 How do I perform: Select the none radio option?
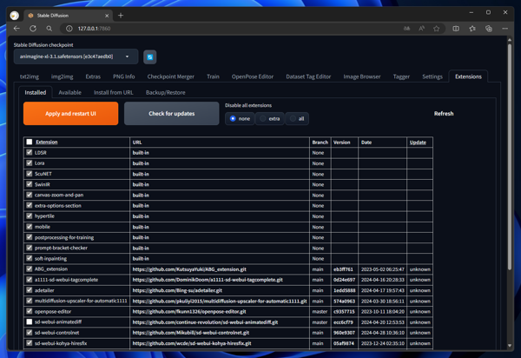point(240,119)
